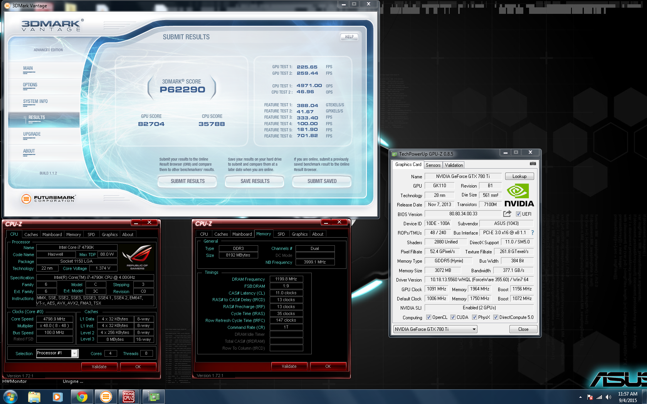Click the HELP button in 3DMark
The image size is (647, 404).
tap(349, 37)
